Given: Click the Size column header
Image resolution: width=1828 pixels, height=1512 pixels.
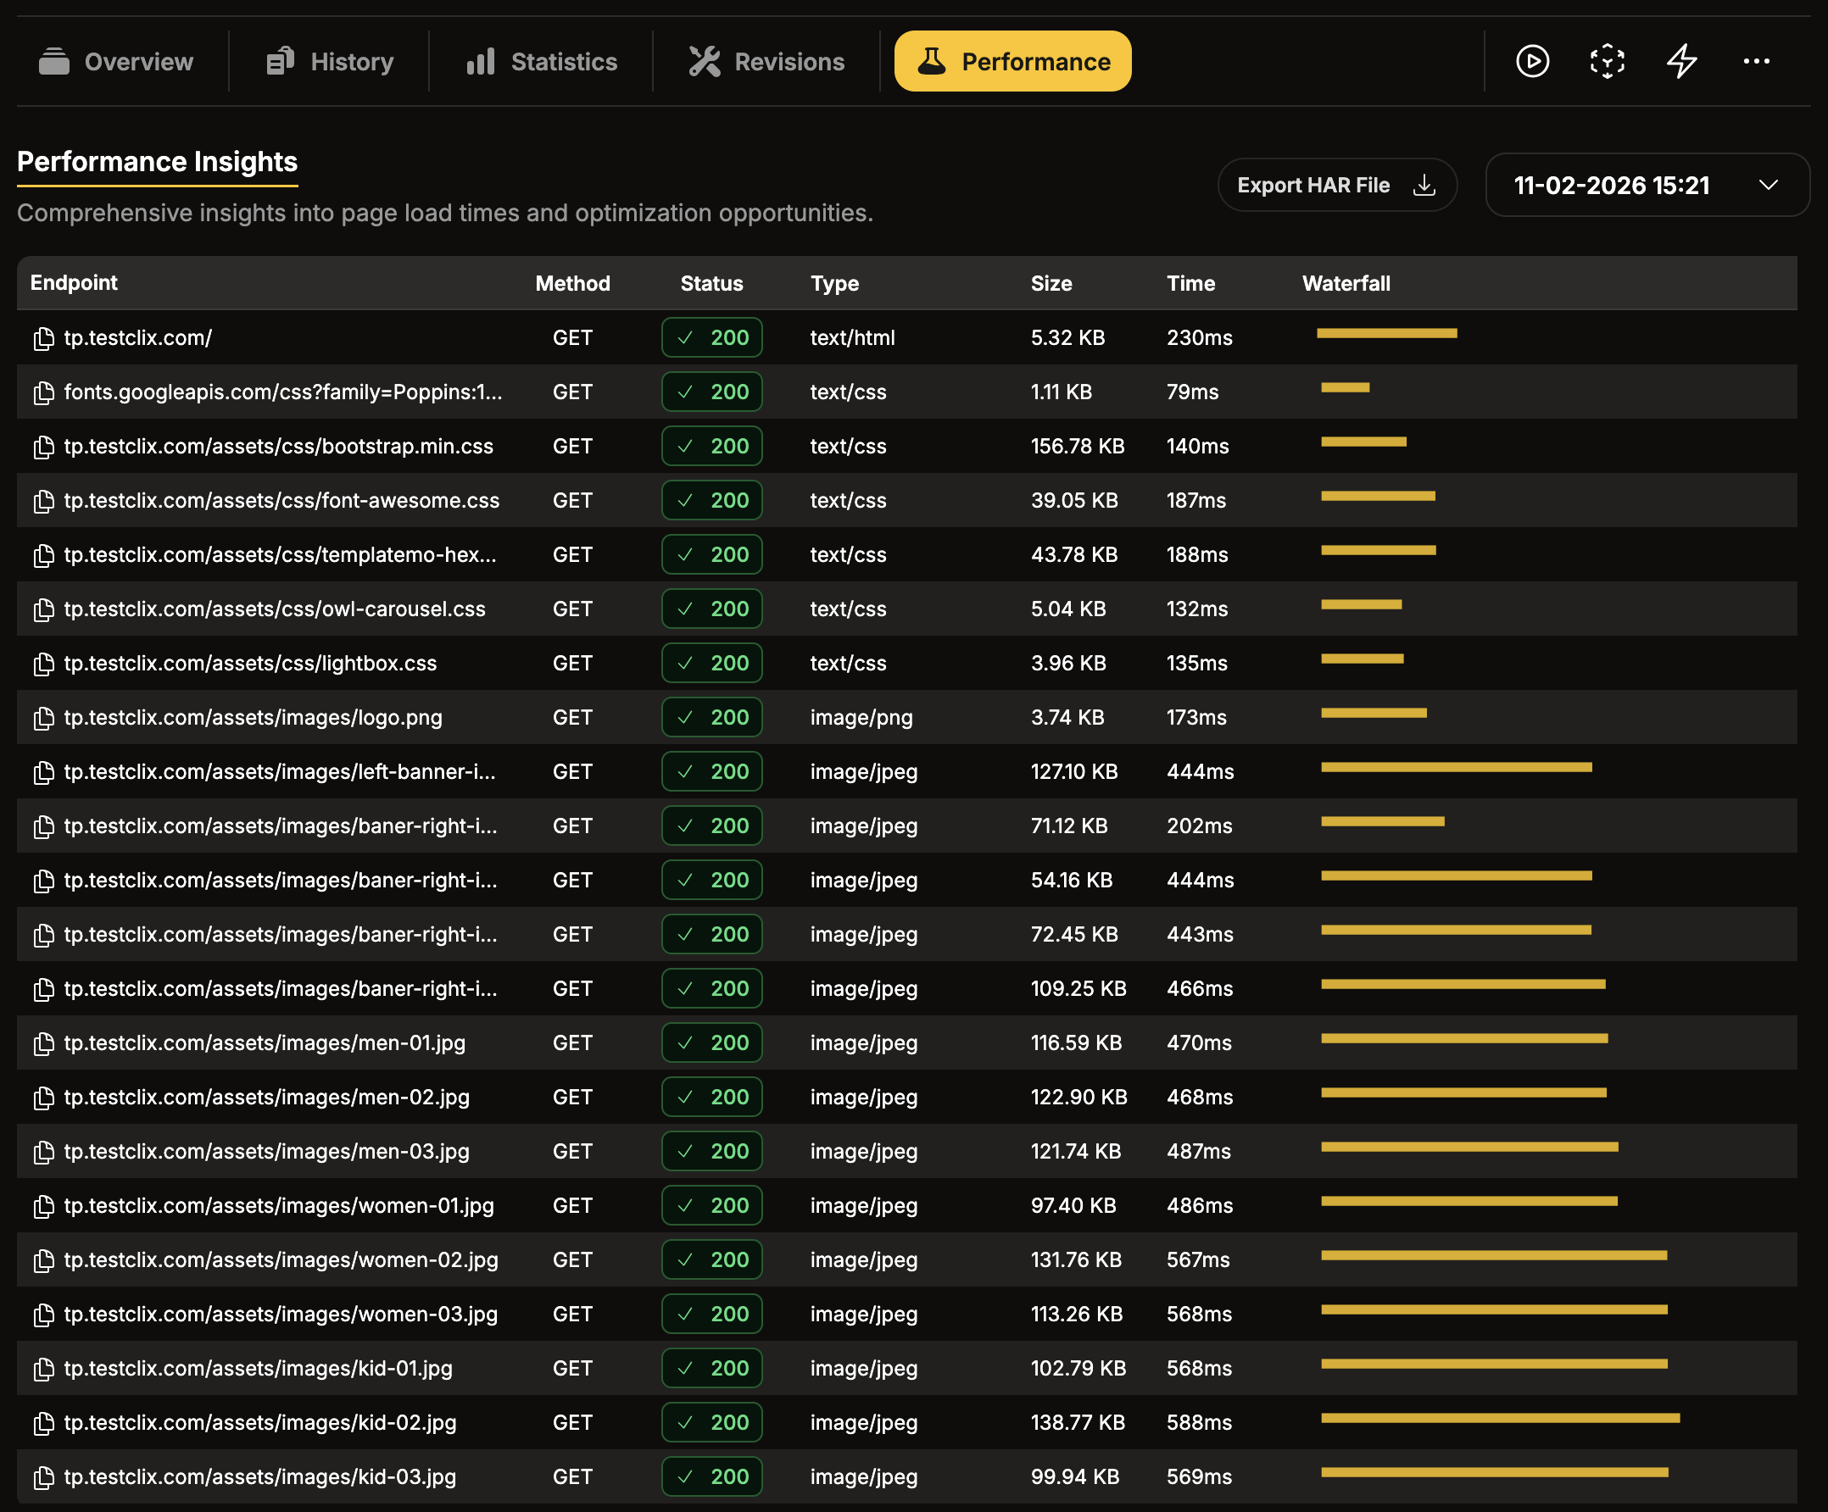Looking at the screenshot, I should coord(1051,284).
